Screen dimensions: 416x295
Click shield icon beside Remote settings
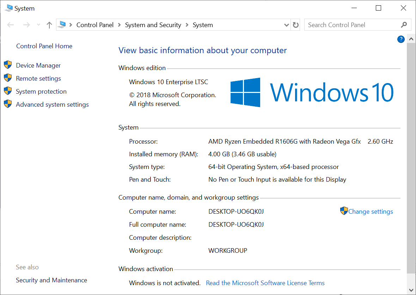[8, 78]
